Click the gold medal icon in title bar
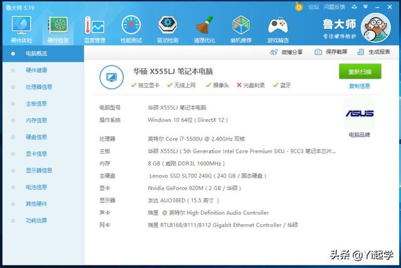The height and width of the screenshot is (268, 401). [x=299, y=7]
